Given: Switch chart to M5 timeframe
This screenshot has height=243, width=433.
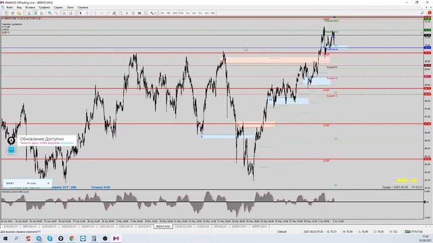Looking at the screenshot, I should tap(168, 13).
